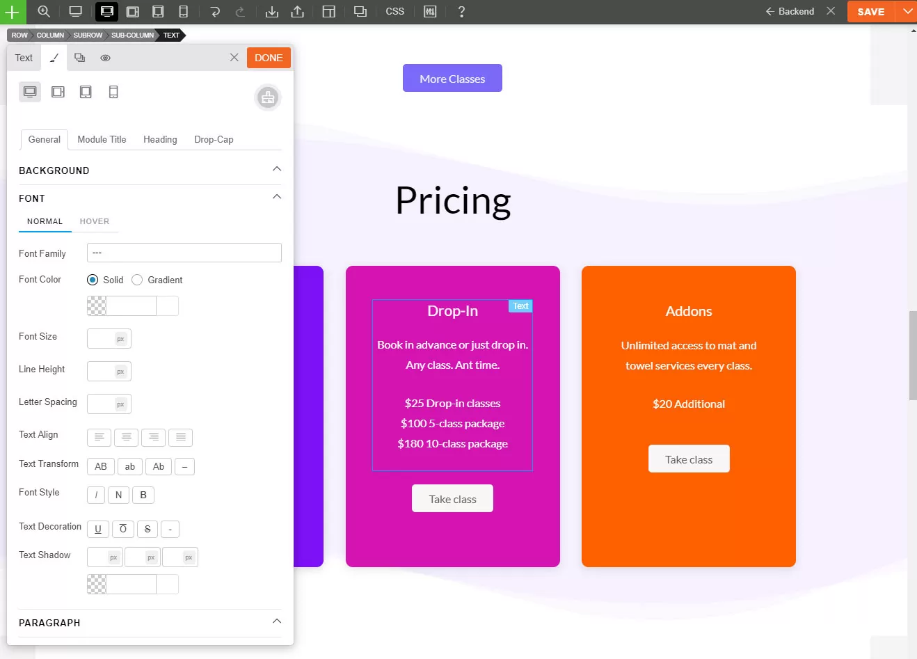Open the Font Family dropdown

(184, 253)
